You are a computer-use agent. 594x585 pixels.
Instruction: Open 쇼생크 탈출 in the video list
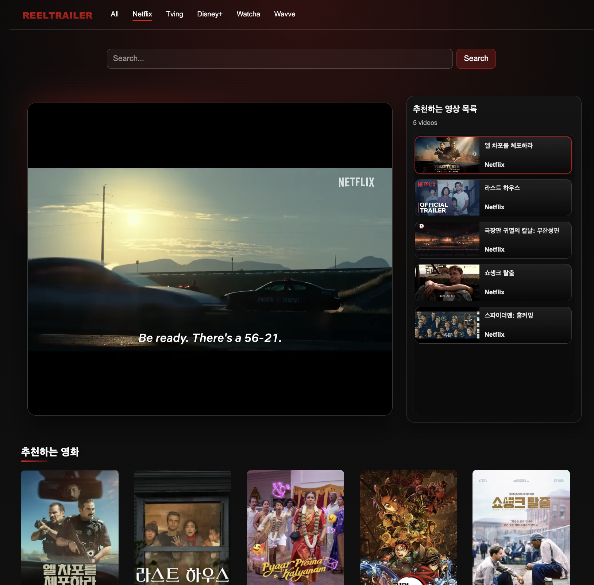tap(493, 283)
